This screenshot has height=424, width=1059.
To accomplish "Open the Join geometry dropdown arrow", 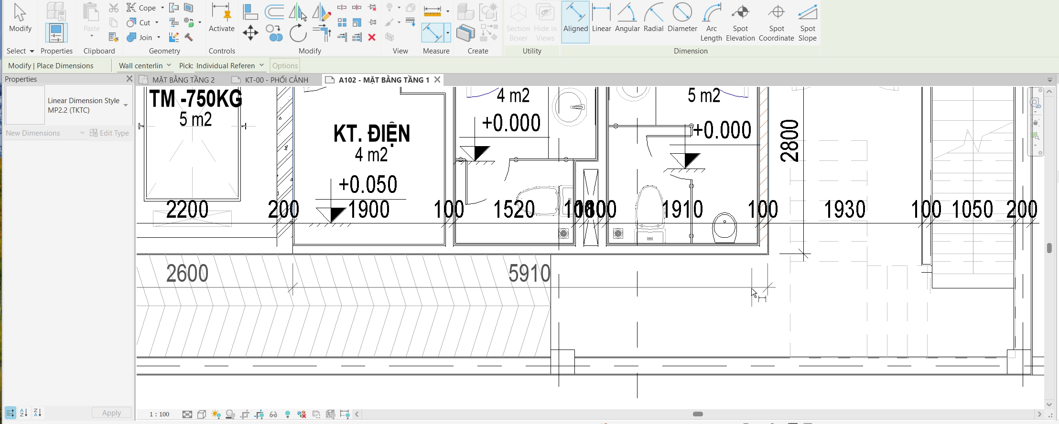I will (x=159, y=37).
